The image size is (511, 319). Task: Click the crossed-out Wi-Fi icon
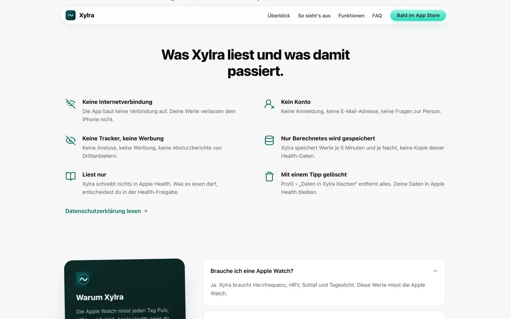tap(71, 104)
